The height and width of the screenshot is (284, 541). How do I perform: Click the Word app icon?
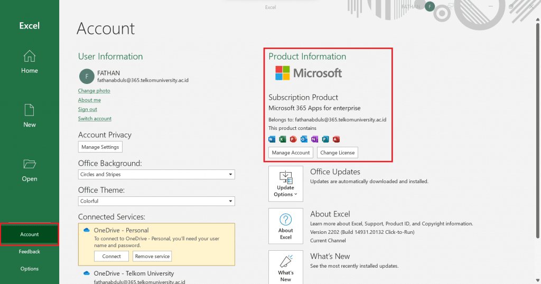click(272, 139)
